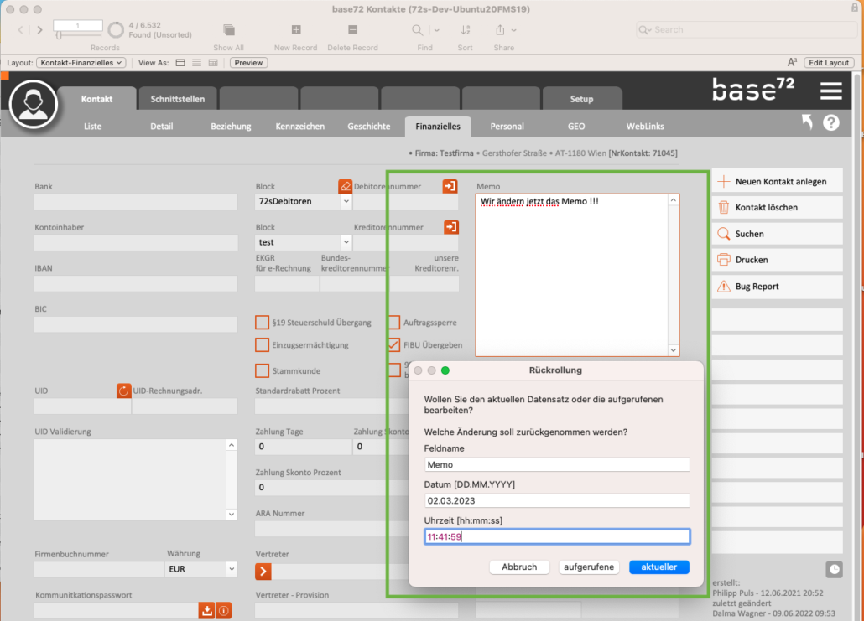
Task: Click the Preview button
Action: point(248,63)
